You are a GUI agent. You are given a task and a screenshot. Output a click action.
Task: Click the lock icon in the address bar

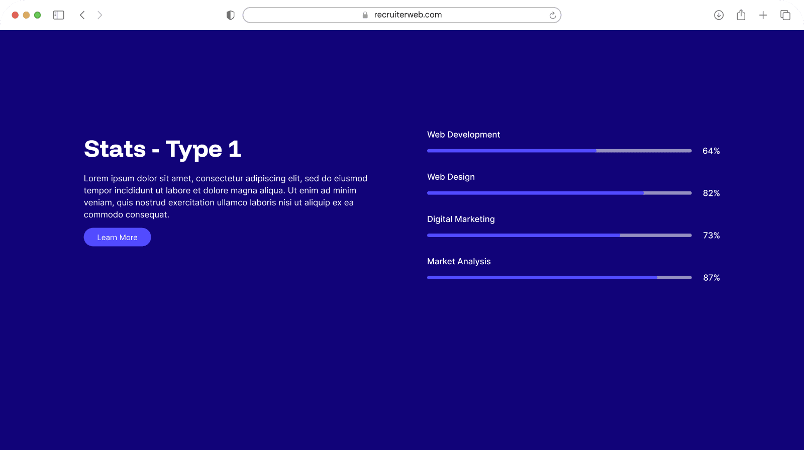click(365, 15)
